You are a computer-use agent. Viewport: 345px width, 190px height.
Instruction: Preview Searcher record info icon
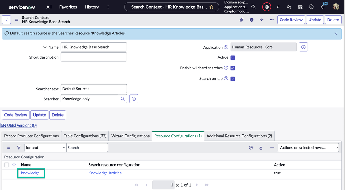pyautogui.click(x=134, y=99)
